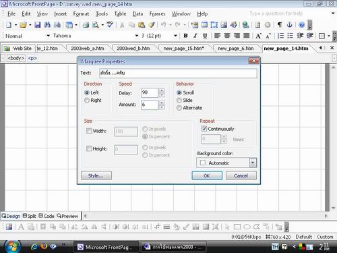
Task: Click the Type a question for help box
Action: click(x=276, y=13)
